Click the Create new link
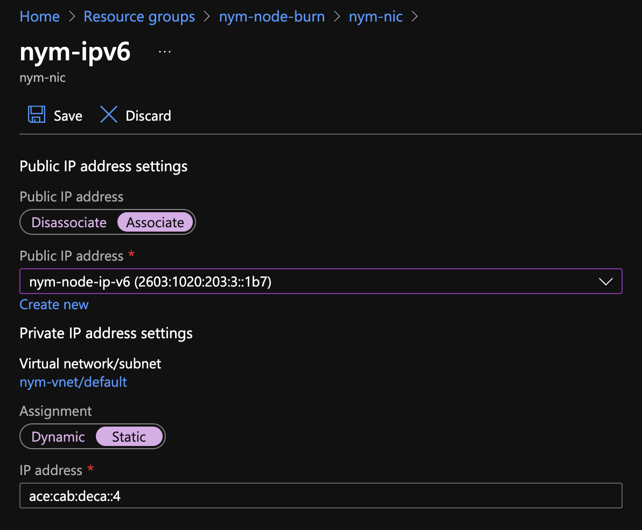Image resolution: width=642 pixels, height=530 pixels. pyautogui.click(x=54, y=304)
